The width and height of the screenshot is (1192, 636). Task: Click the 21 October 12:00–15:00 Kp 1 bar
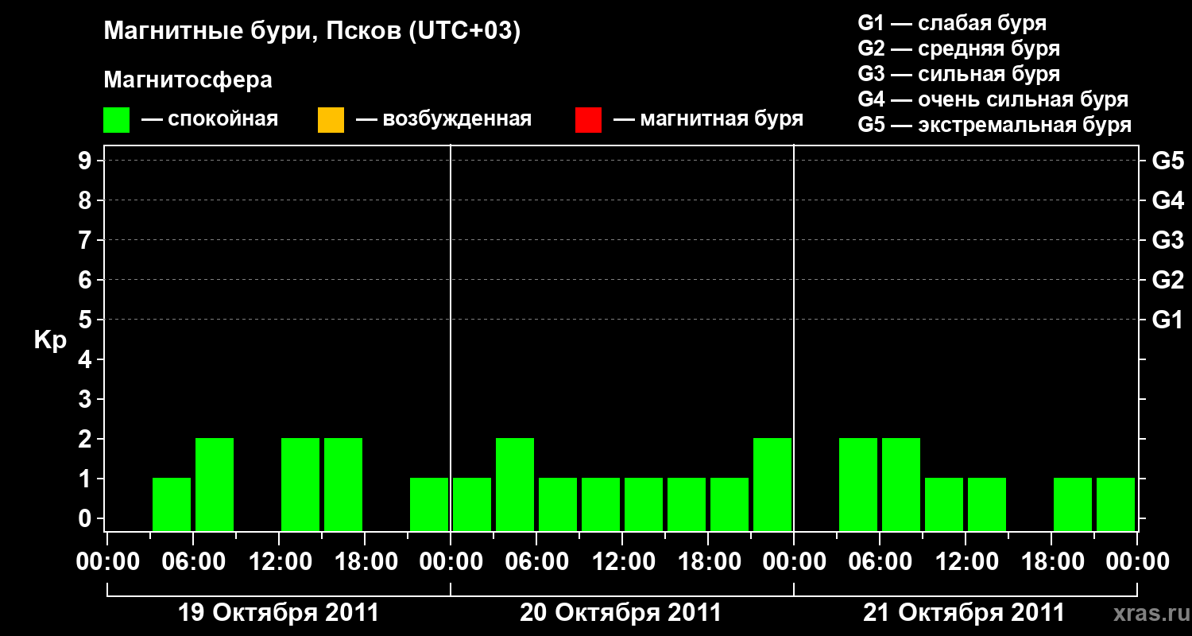point(987,504)
